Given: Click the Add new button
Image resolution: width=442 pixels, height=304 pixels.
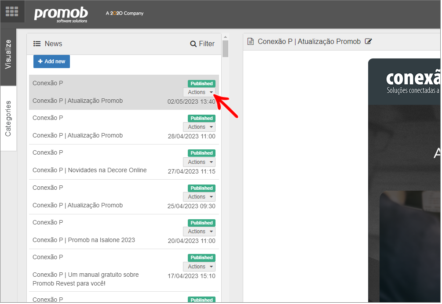Looking at the screenshot, I should (51, 62).
